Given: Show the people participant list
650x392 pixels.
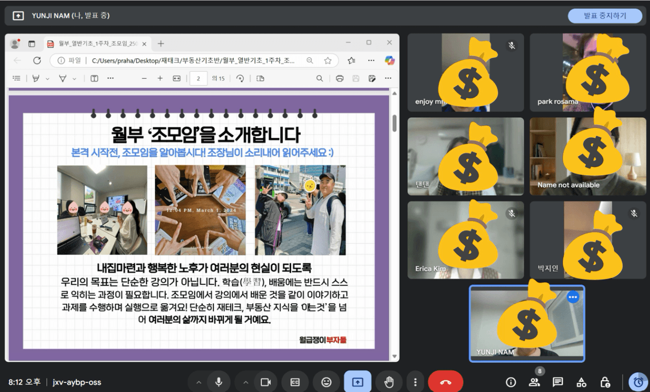Looking at the screenshot, I should tap(535, 382).
